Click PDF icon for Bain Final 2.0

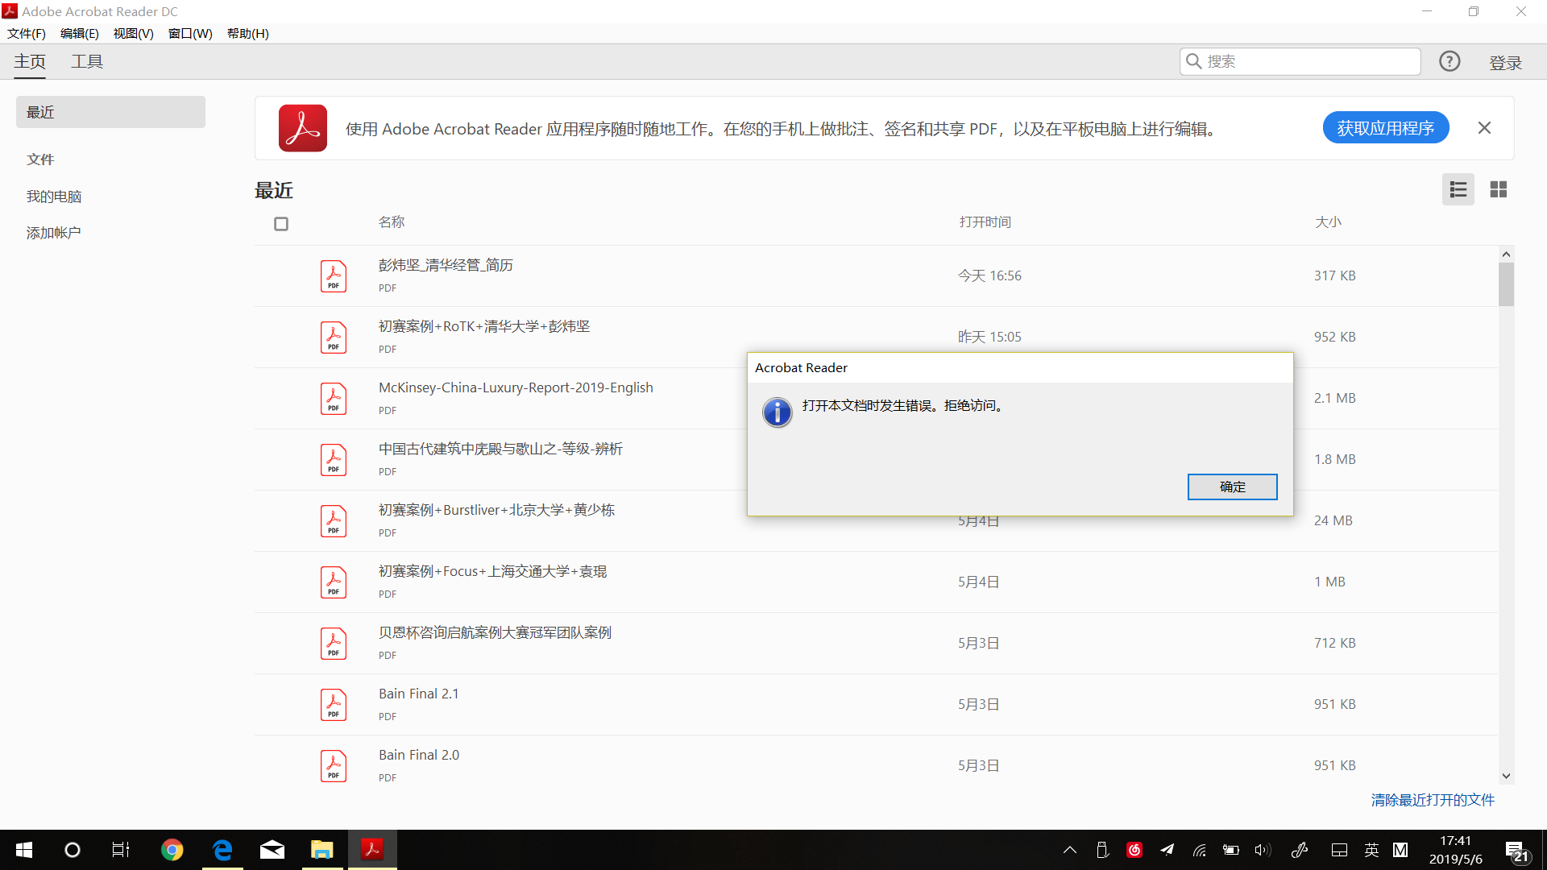pyautogui.click(x=334, y=765)
